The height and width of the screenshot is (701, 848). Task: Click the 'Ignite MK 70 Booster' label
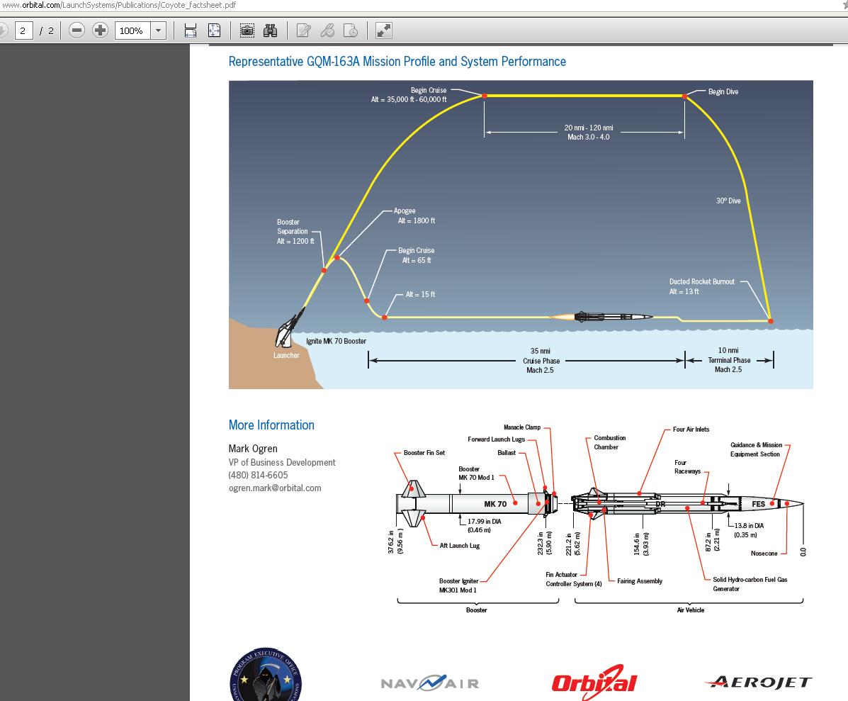[336, 342]
